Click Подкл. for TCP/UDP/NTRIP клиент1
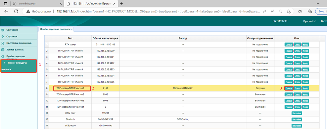This screenshot has width=327, height=129. (x=289, y=51)
